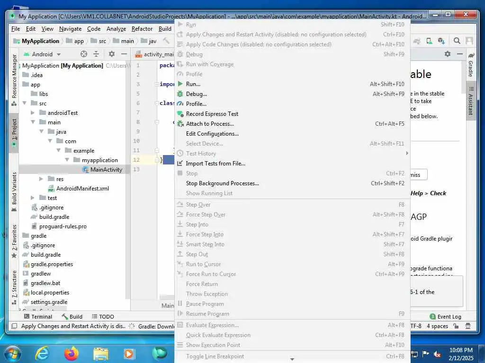This screenshot has width=485, height=363.
Task: Collapse the src folder
Action: click(25, 103)
